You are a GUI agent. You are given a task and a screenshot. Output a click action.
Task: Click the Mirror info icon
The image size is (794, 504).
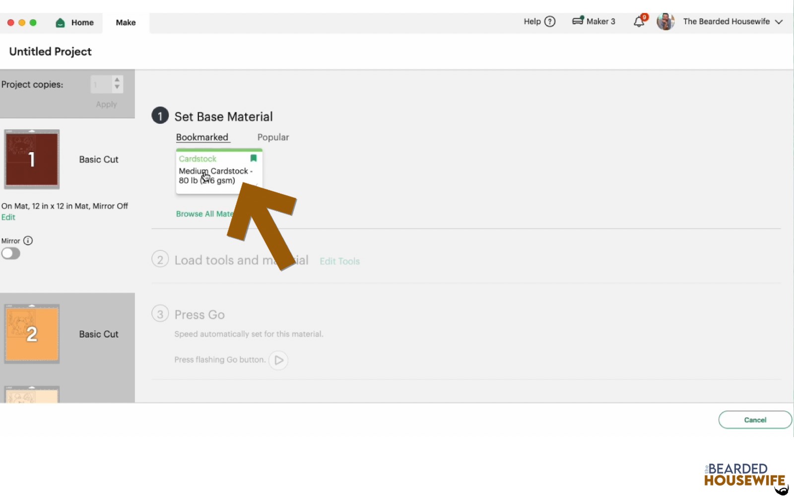29,240
